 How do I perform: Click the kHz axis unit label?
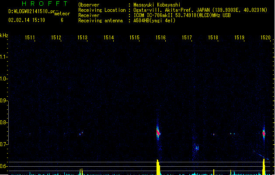point(4,35)
